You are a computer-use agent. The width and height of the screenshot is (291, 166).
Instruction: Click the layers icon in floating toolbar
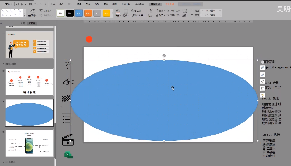(263, 68)
